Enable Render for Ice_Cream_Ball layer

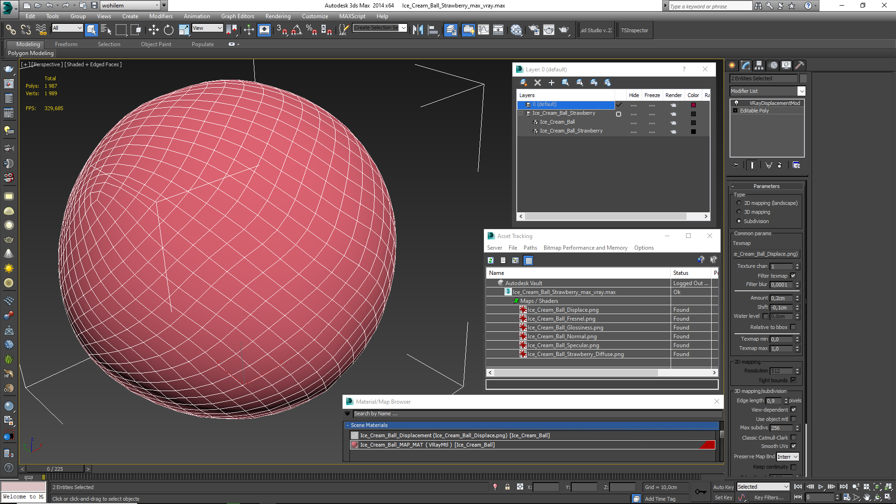click(x=673, y=122)
